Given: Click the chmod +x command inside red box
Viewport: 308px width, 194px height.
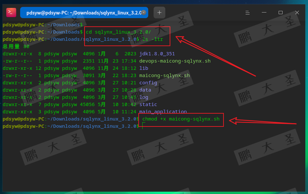Looking at the screenshot, I should [x=181, y=119].
